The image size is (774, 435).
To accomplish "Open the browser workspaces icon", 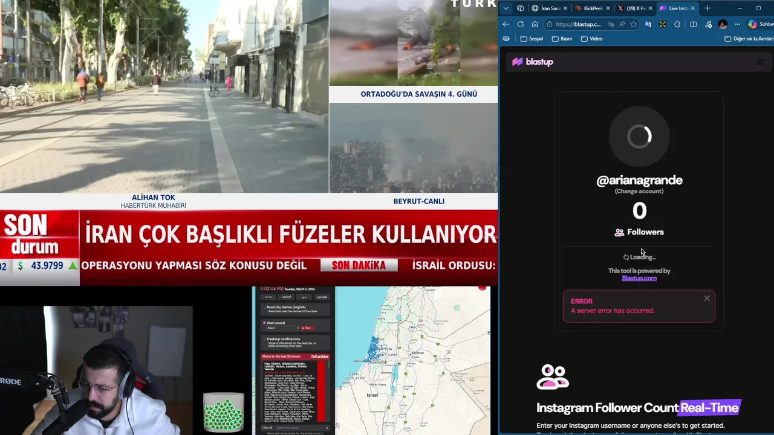I will (520, 8).
